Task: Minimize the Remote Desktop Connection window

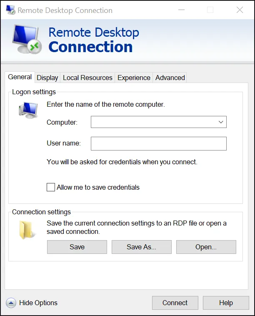Action: click(182, 10)
